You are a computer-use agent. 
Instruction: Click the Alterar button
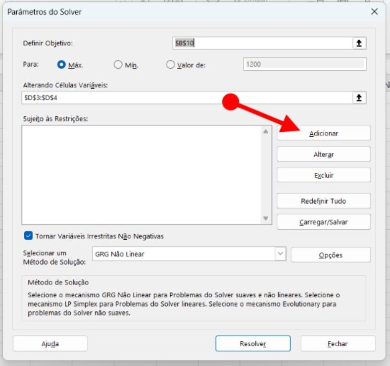pos(323,155)
